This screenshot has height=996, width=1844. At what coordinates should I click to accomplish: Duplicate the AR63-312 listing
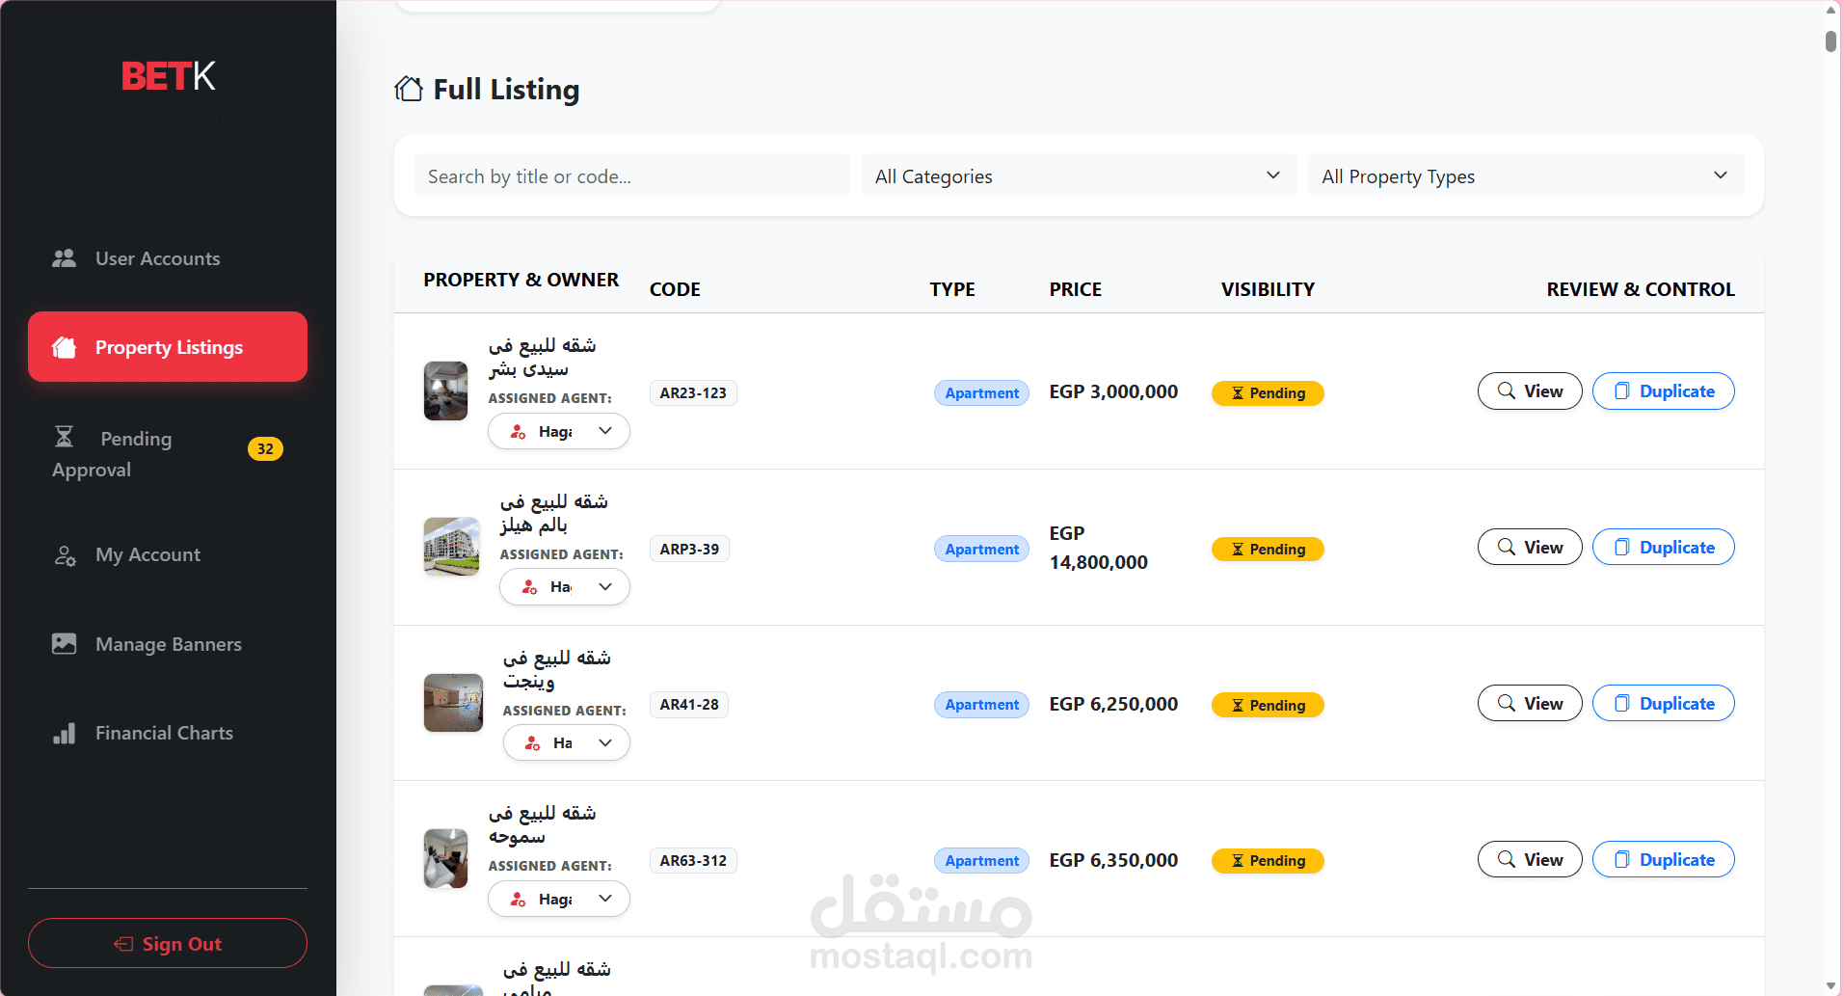tap(1663, 860)
